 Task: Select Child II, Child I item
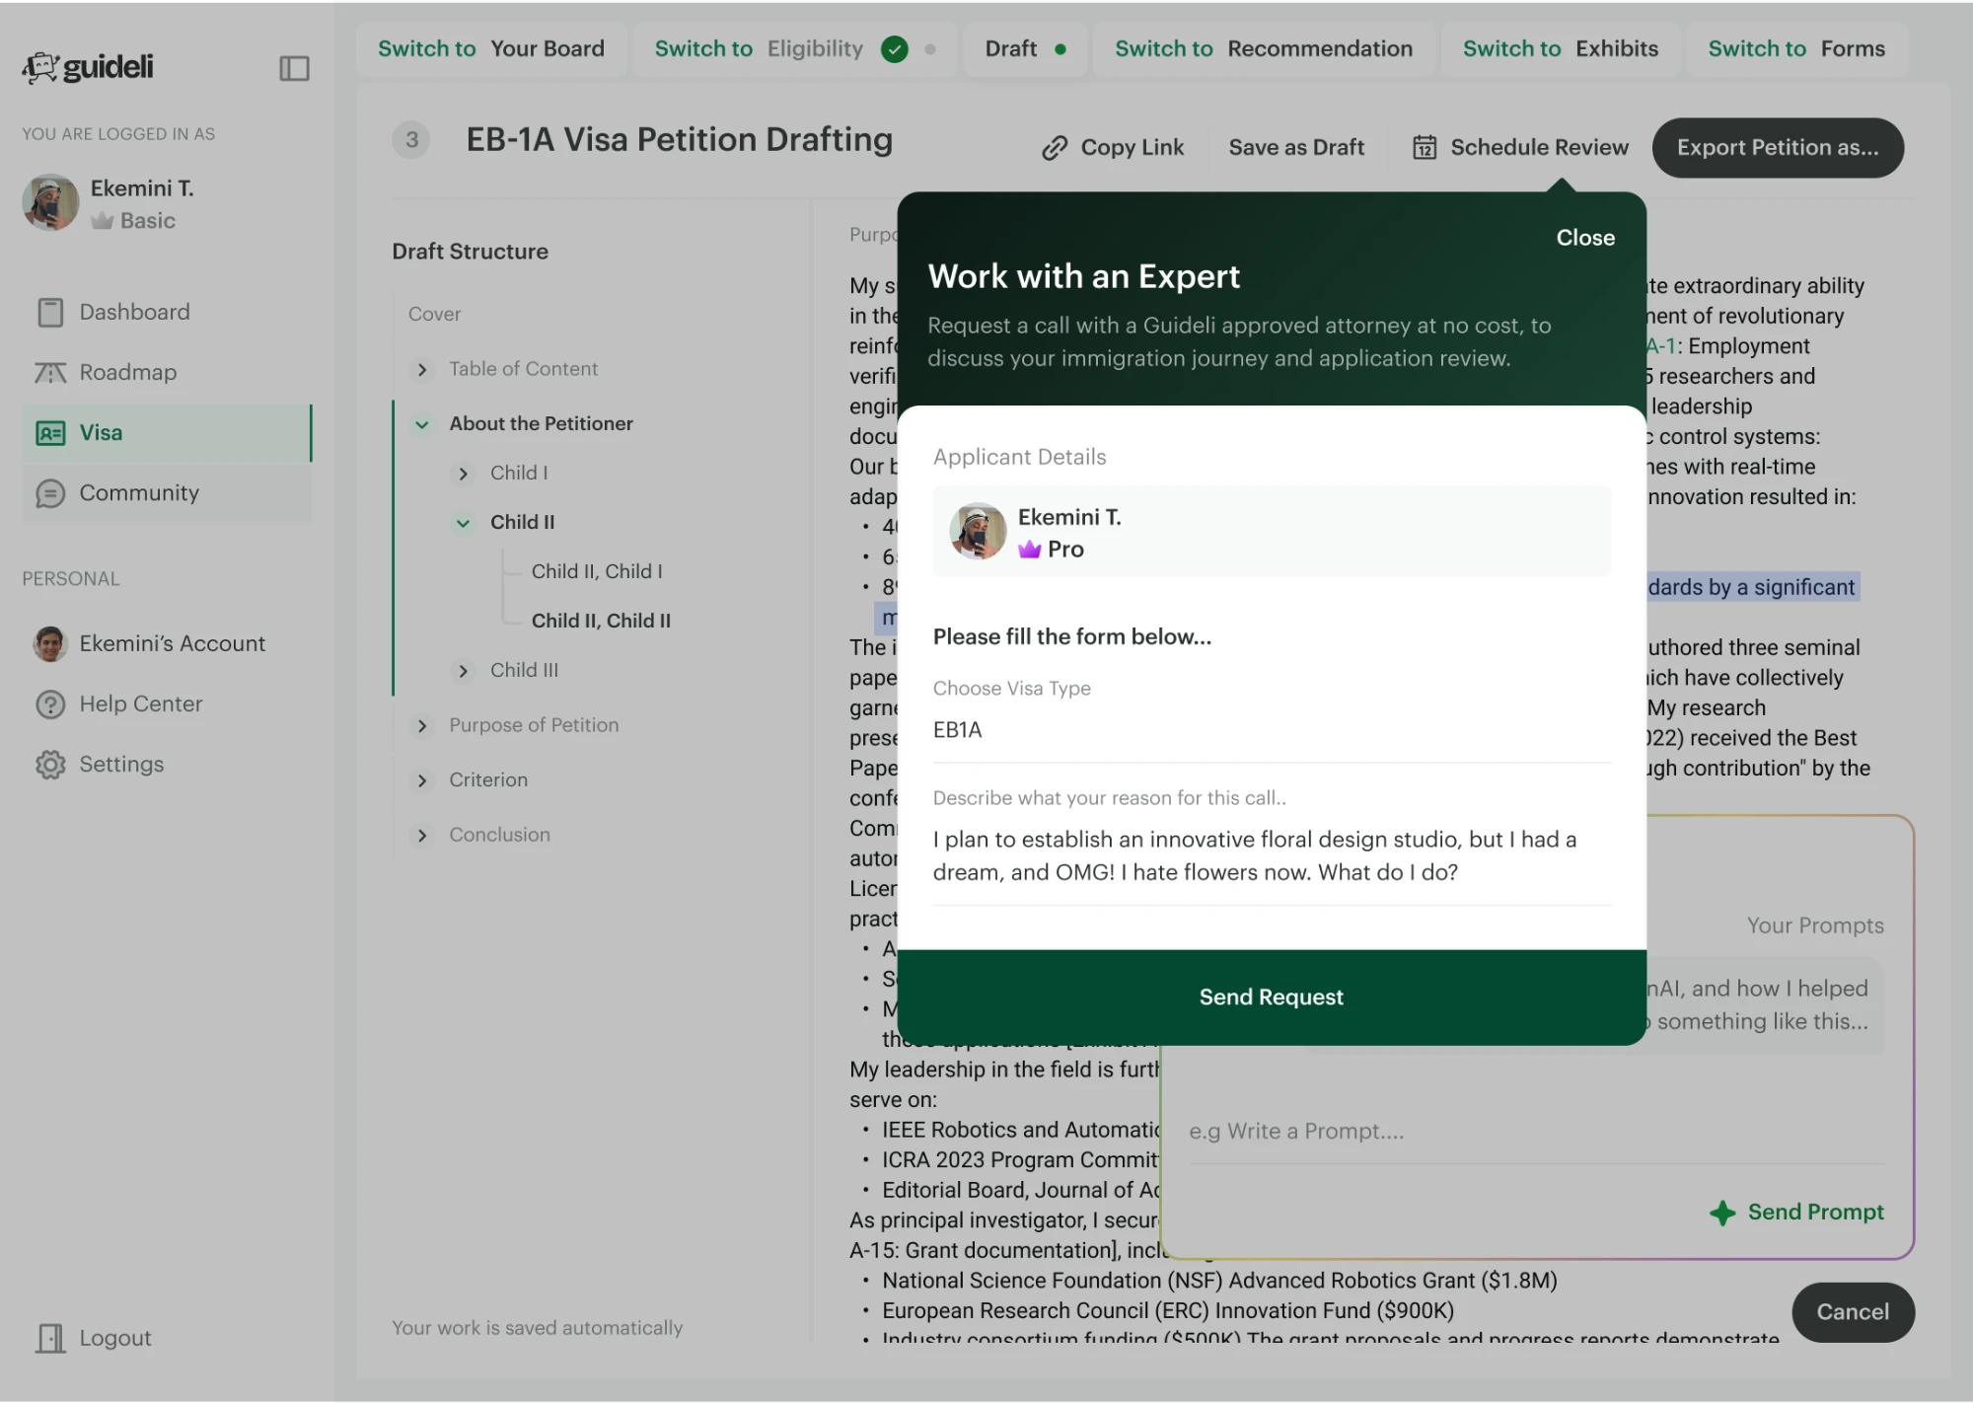point(597,571)
